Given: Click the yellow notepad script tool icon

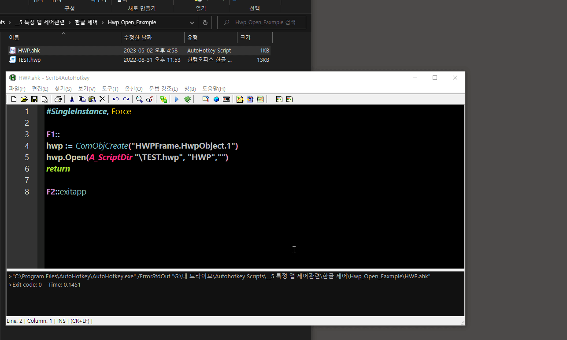Looking at the screenshot, I should (240, 99).
